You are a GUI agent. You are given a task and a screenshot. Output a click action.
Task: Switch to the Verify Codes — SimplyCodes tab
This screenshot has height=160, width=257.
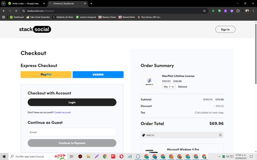[25, 4]
